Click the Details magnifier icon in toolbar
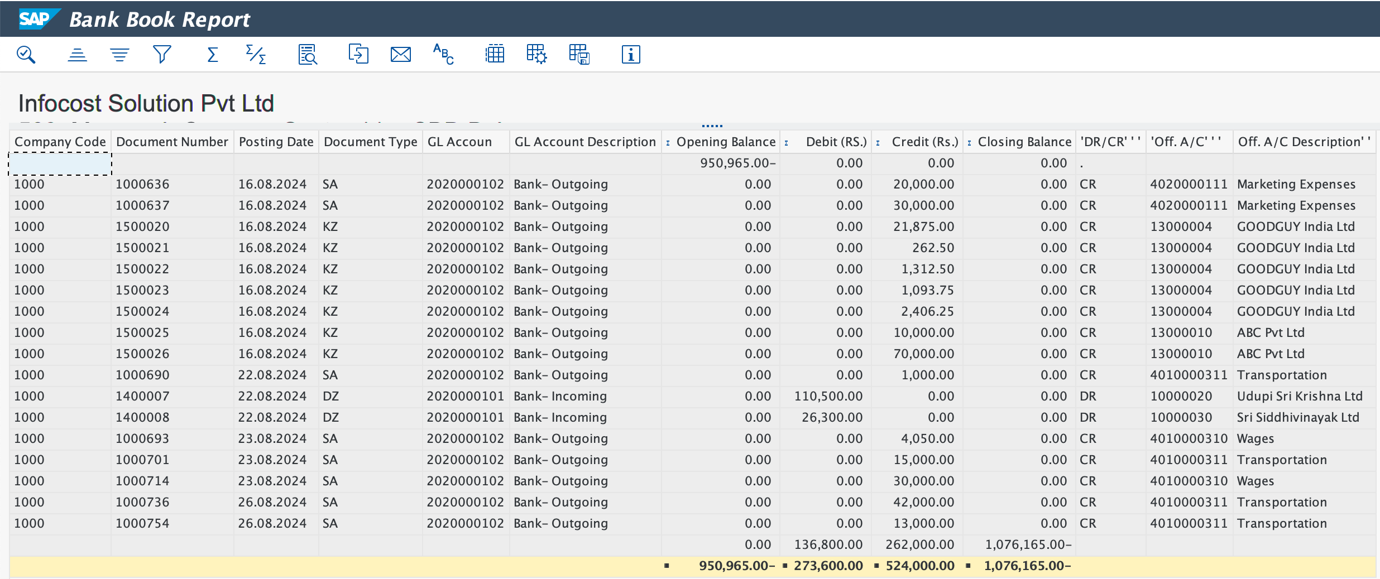Image resolution: width=1380 pixels, height=579 pixels. 26,55
